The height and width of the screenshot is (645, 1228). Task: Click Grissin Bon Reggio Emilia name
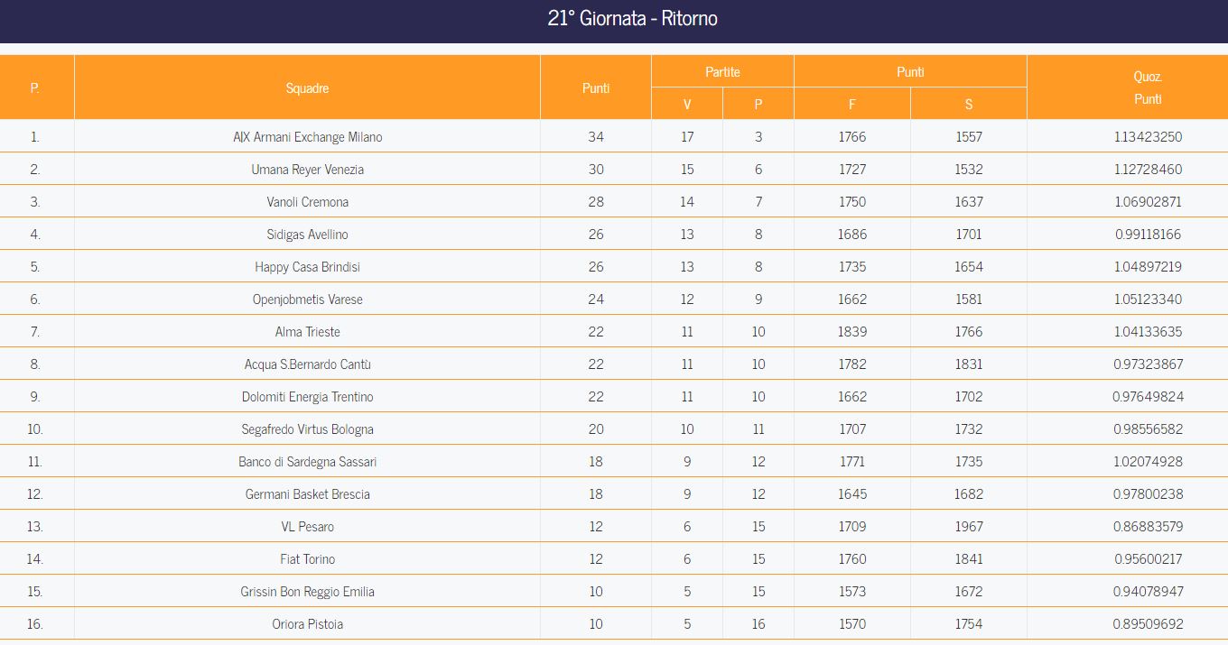(308, 592)
